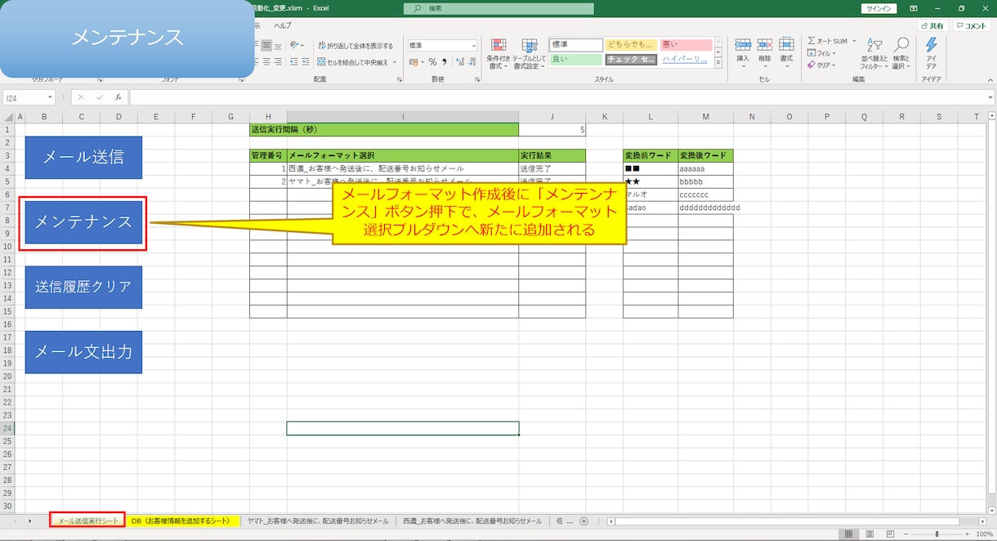Click the comma style icon
Viewport: 997px width, 541px height.
(445, 62)
